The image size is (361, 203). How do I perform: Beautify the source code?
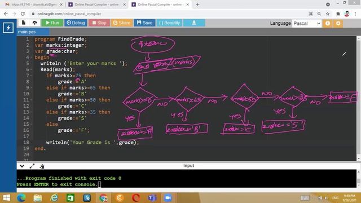[169, 23]
